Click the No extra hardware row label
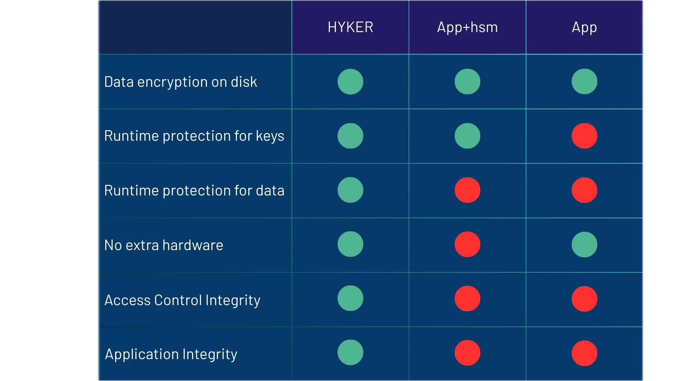Image resolution: width=678 pixels, height=381 pixels. point(163,245)
